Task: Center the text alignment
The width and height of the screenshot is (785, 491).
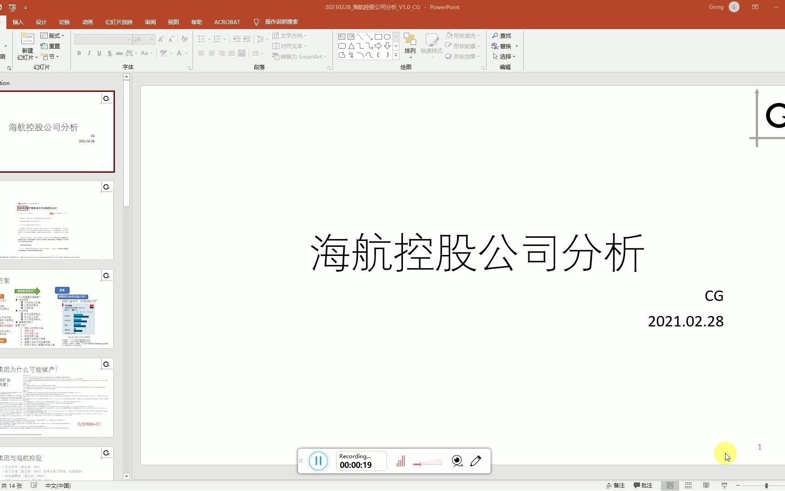Action: pyautogui.click(x=212, y=53)
